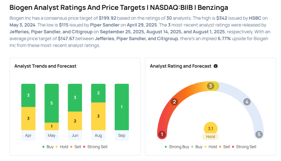This screenshot has height=161, width=281.
Task: Click the green Sep bar with 1 Buy
Action: tap(122, 107)
